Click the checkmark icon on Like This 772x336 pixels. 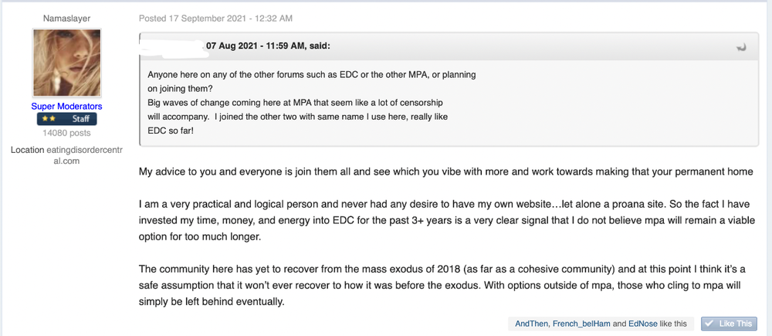(x=709, y=324)
